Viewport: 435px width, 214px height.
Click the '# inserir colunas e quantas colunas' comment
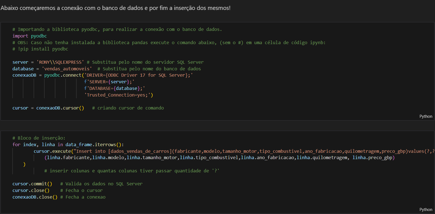click(x=132, y=171)
